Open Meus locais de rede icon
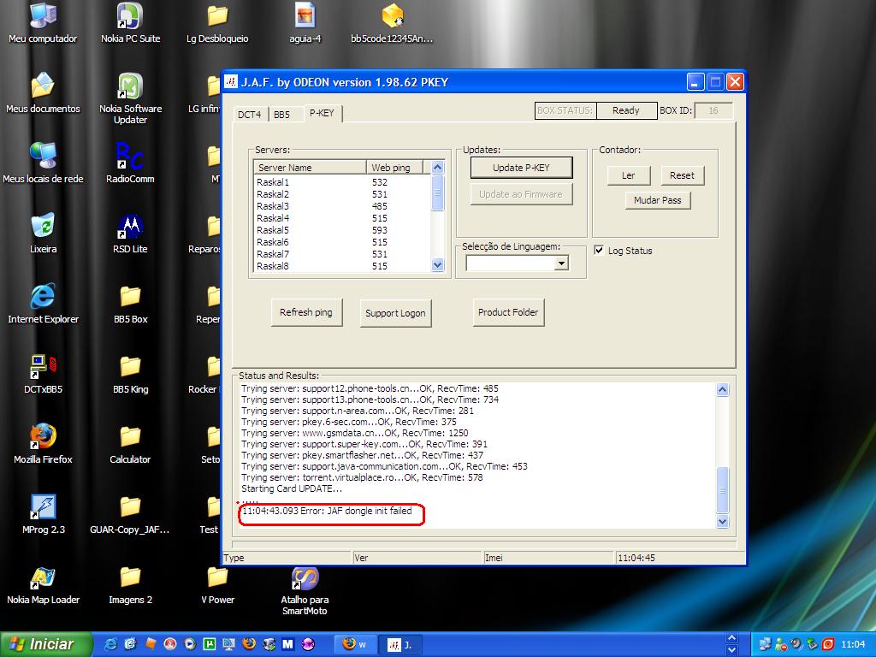The image size is (876, 657). click(x=43, y=163)
